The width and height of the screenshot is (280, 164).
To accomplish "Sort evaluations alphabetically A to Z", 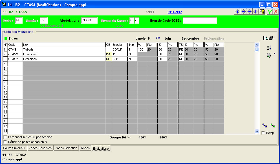I will (269, 48).
